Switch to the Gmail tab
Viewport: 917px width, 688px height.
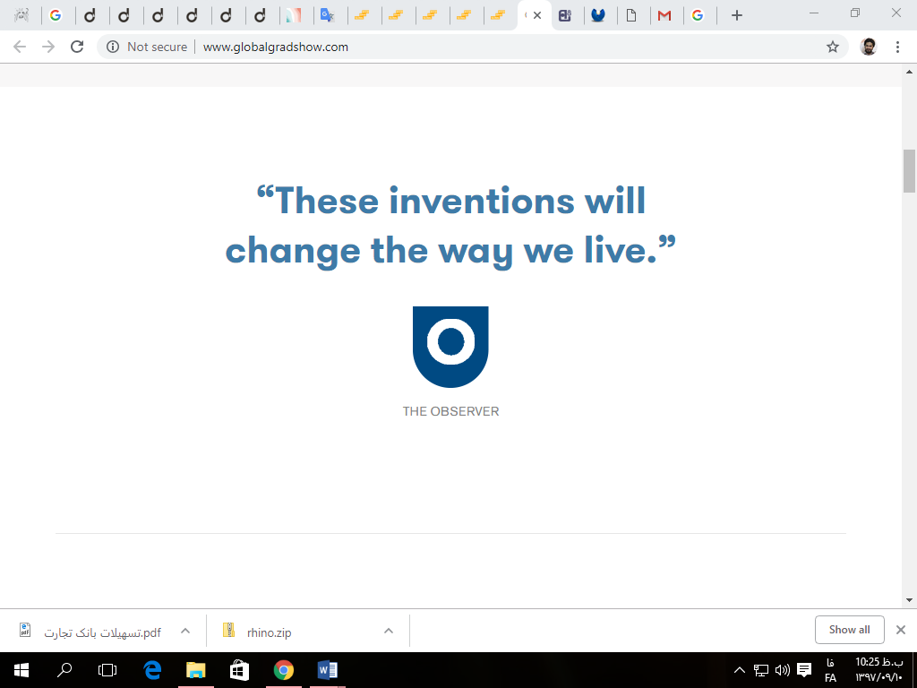pyautogui.click(x=664, y=15)
